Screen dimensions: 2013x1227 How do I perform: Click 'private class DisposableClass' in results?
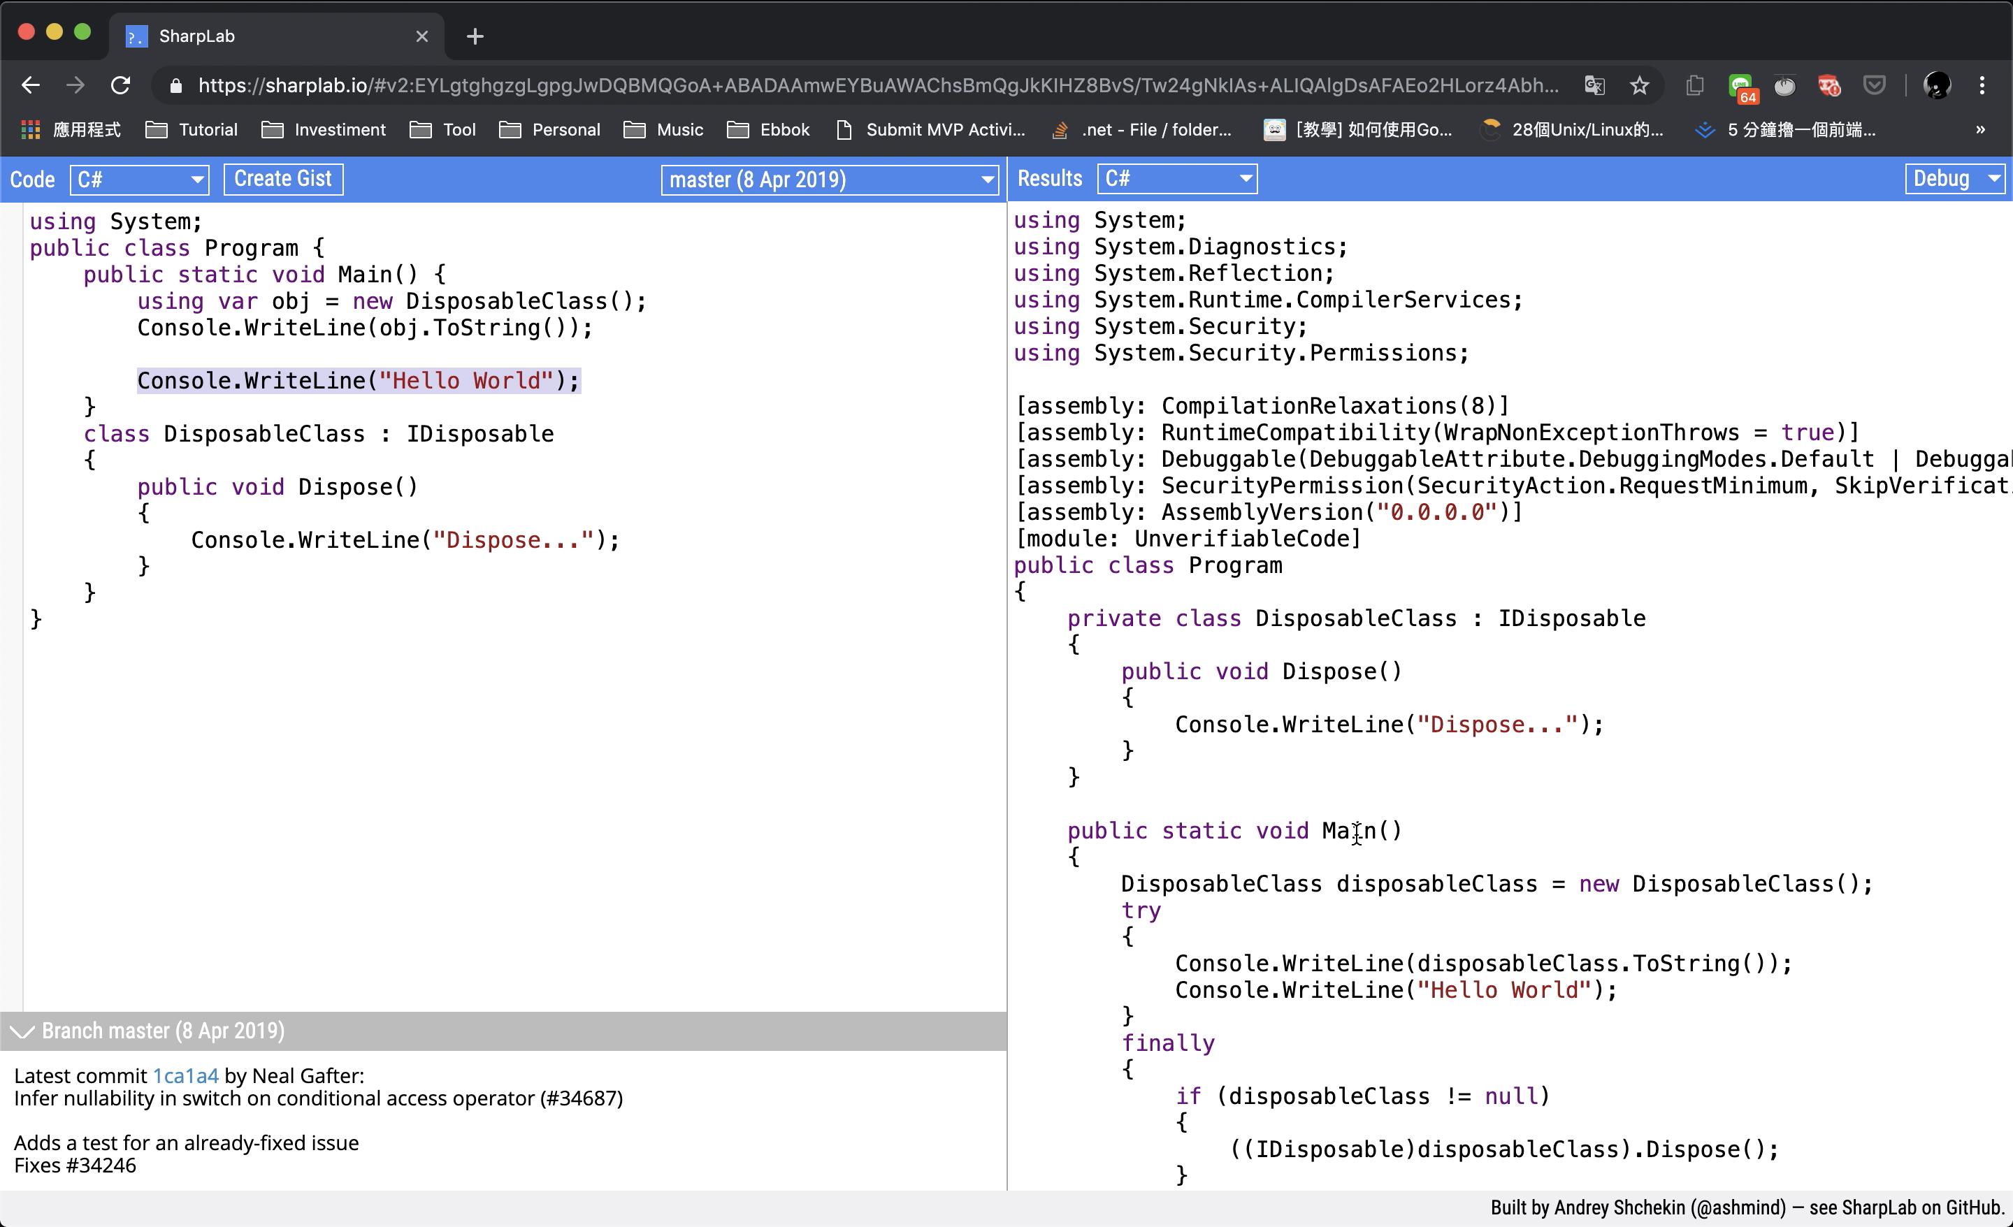coord(1262,618)
